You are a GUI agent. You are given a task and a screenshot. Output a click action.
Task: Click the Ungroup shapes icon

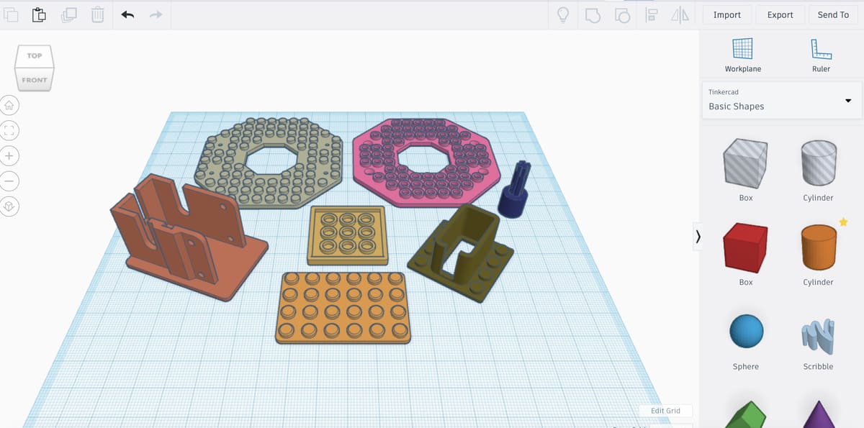623,14
